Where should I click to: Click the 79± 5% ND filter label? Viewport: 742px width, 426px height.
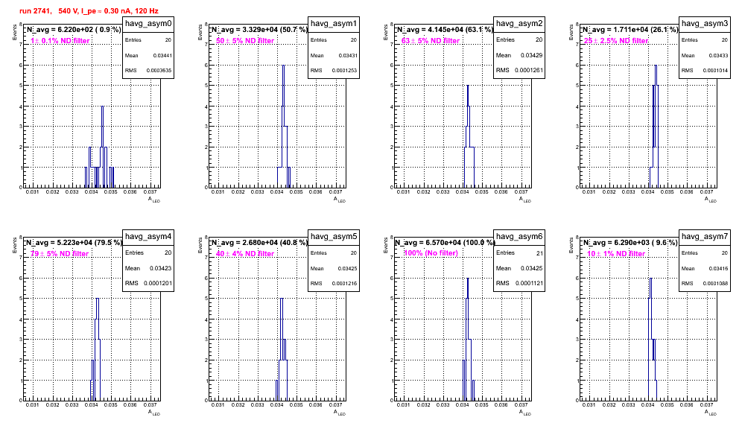(60, 254)
